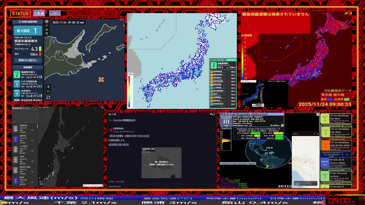The image size is (365, 205).
Task: Click the 最大震度 1 summary box
Action: (28, 31)
